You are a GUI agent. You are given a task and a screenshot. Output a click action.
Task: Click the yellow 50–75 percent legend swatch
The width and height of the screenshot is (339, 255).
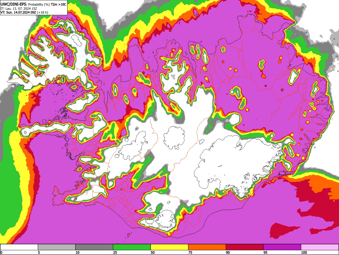click(169, 247)
